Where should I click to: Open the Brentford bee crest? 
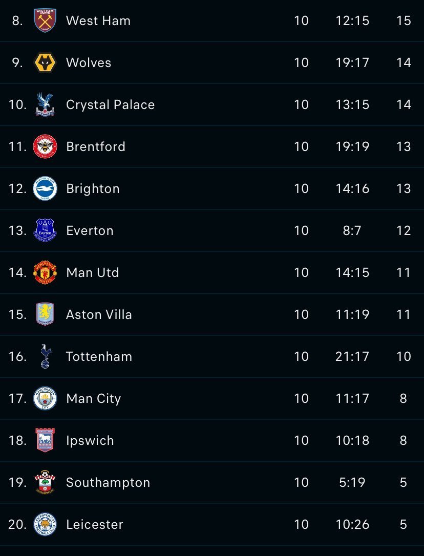[x=45, y=146]
